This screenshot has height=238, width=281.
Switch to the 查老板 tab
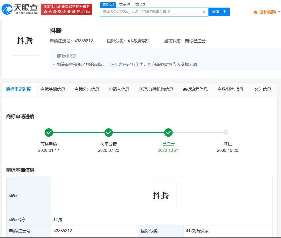point(124,4)
